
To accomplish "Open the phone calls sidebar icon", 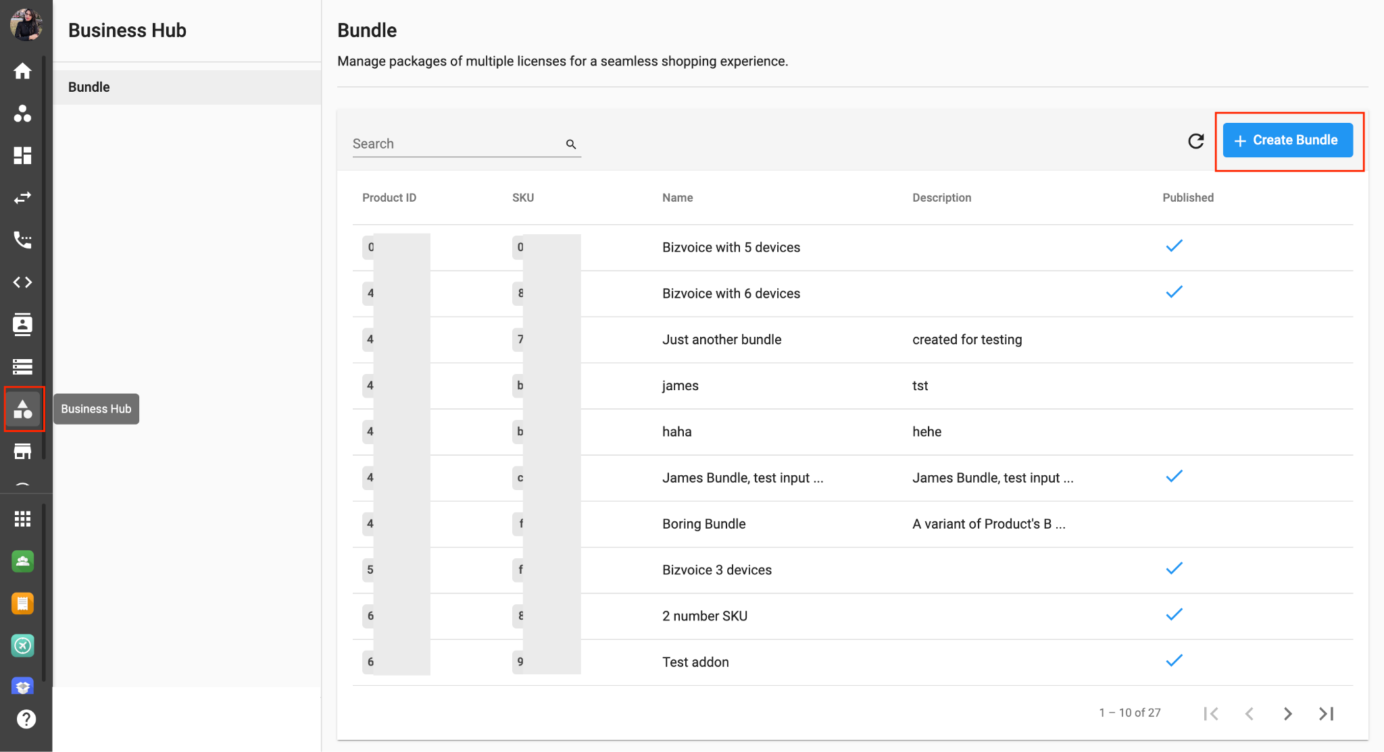I will 22,240.
